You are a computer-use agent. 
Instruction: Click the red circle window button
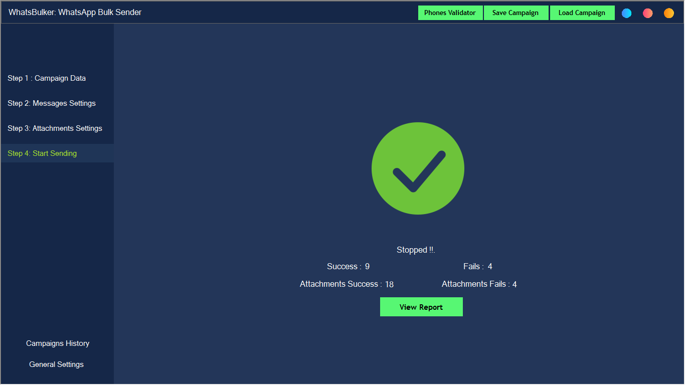(648, 13)
